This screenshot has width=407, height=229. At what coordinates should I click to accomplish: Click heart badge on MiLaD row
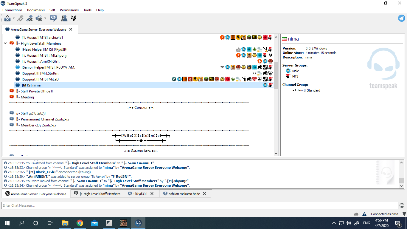click(254, 79)
